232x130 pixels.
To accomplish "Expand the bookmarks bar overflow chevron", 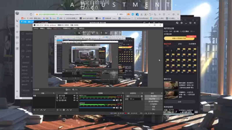I will point(178,18).
